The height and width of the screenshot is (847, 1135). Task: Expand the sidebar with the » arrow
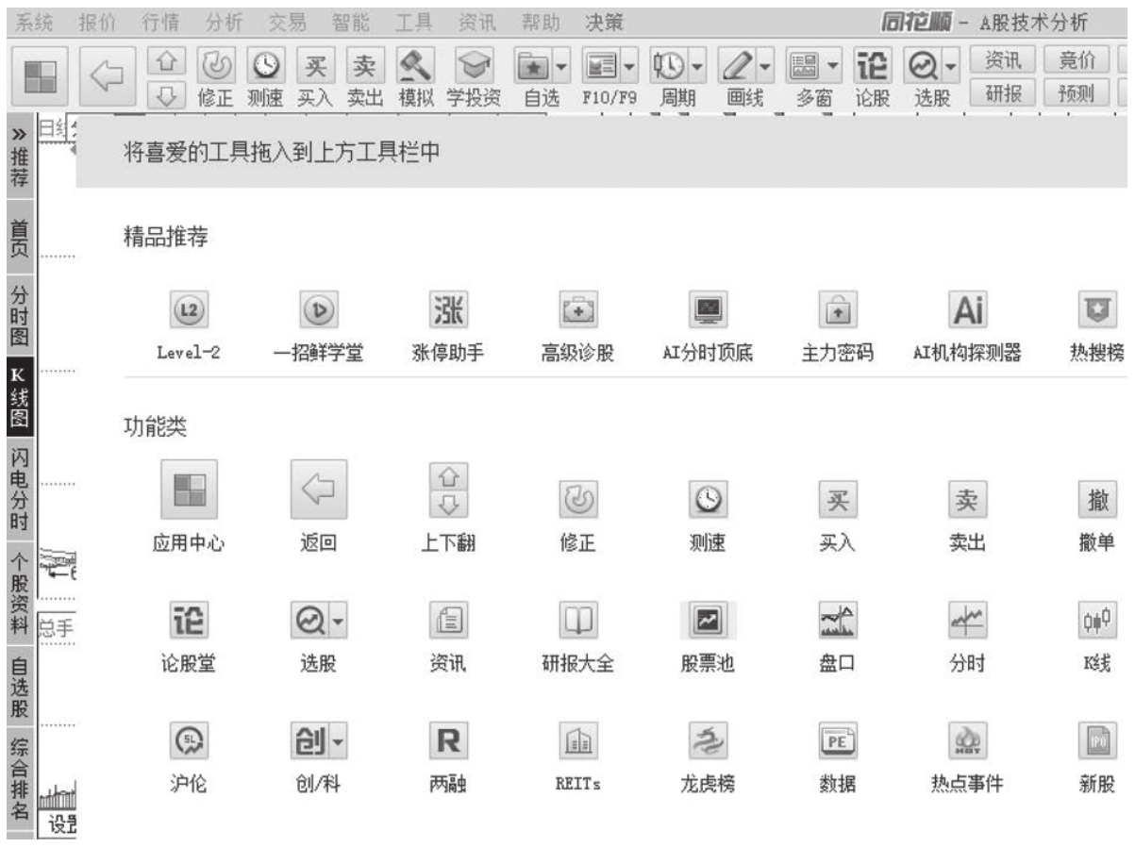[17, 134]
